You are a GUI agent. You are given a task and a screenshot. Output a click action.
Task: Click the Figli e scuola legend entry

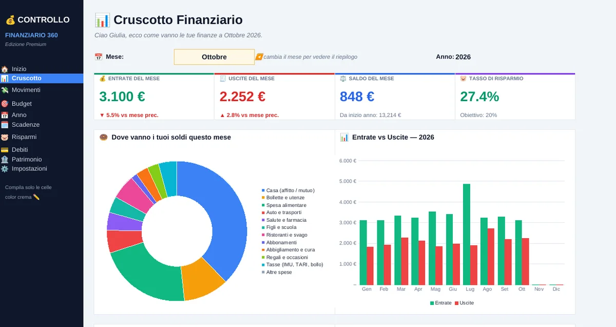[x=279, y=227]
